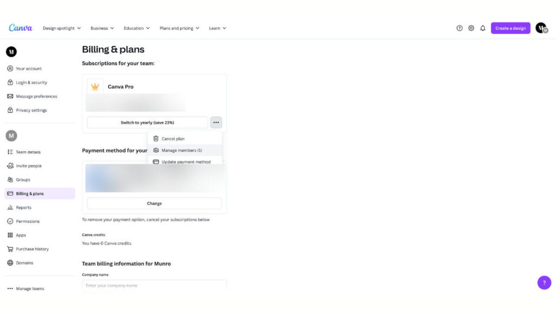This screenshot has height=312, width=556.
Task: Click the black M account avatar in sidebar
Action: [x=11, y=51]
